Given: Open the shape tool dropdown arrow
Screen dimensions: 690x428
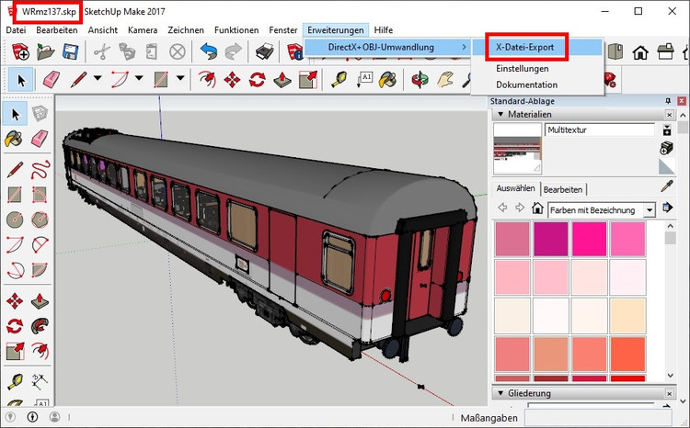Looking at the screenshot, I should click(180, 78).
